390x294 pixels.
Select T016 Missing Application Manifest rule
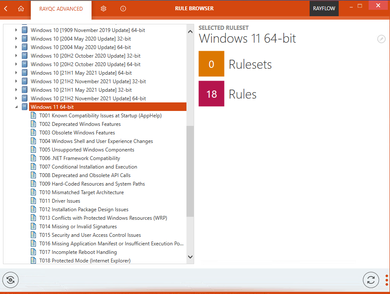[112, 244]
